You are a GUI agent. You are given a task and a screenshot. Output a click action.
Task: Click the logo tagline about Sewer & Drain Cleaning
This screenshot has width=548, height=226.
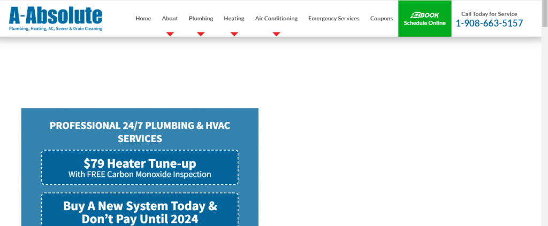(x=56, y=29)
